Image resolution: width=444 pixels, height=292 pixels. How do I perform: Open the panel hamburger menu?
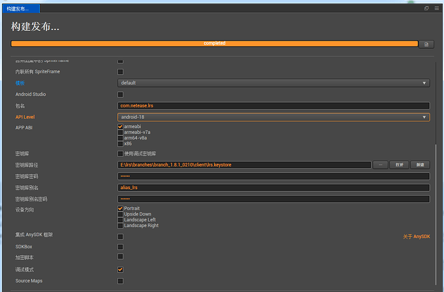tap(437, 8)
